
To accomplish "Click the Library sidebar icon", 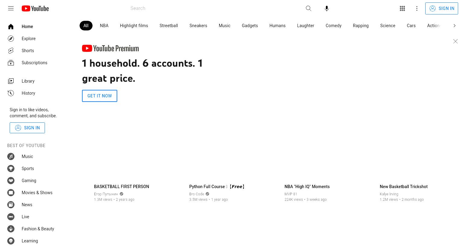I will click(11, 81).
